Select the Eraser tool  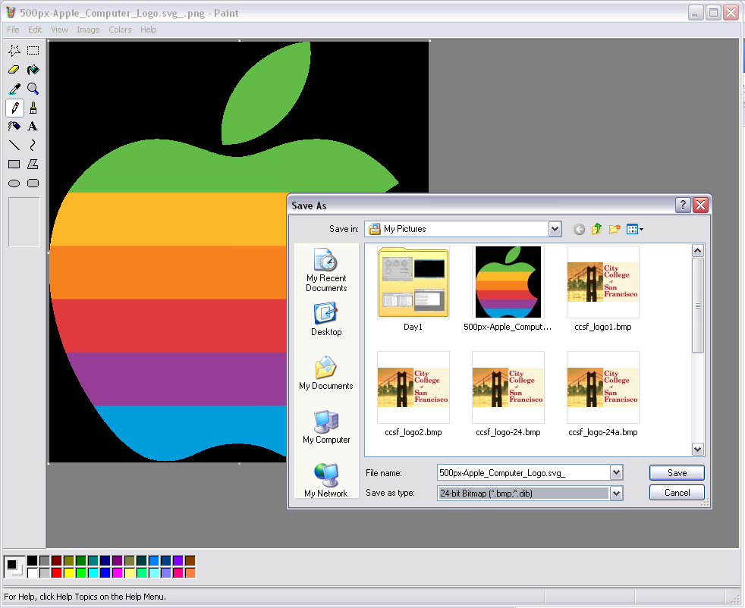(14, 70)
